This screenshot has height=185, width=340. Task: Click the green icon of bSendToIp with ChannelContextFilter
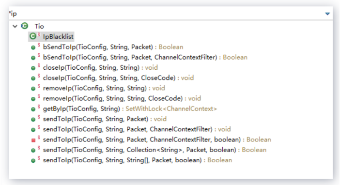33,58
